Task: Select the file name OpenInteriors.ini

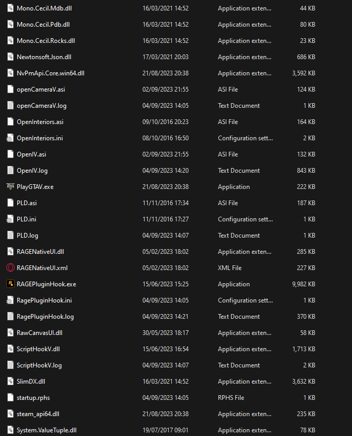Action: pyautogui.click(x=40, y=138)
